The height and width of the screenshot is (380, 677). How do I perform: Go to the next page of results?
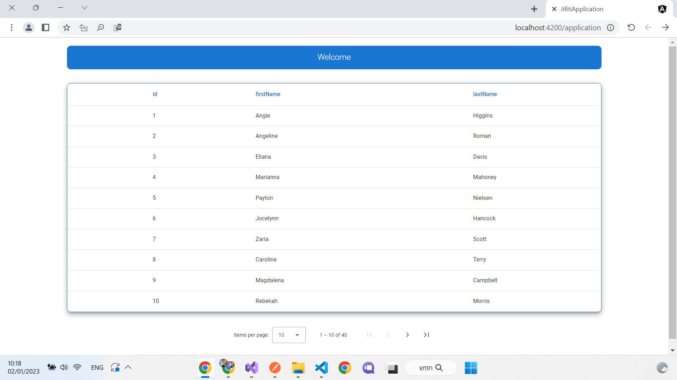pos(407,335)
